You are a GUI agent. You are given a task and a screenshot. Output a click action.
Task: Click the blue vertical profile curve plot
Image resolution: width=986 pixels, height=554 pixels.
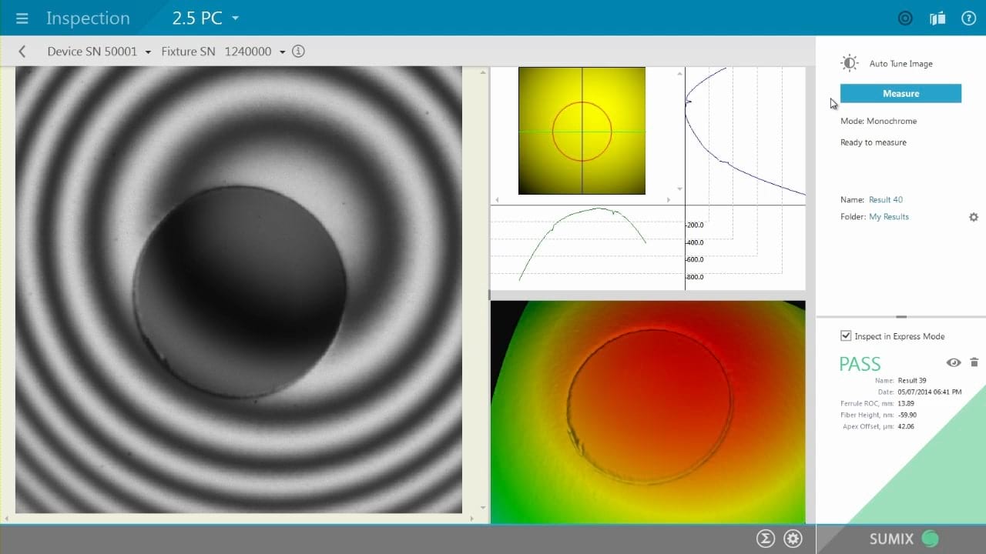click(x=745, y=132)
